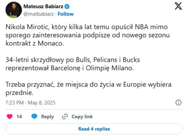Image resolution: width=185 pixels, height=135 pixels.
Task: Open Mateusz Babiarz's profile picture
Action: pos(14,10)
